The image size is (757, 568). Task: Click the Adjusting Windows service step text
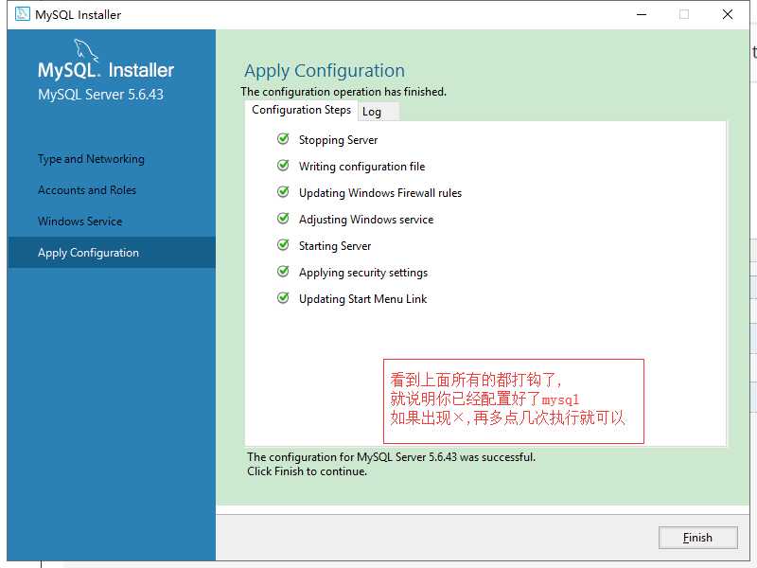tap(366, 220)
